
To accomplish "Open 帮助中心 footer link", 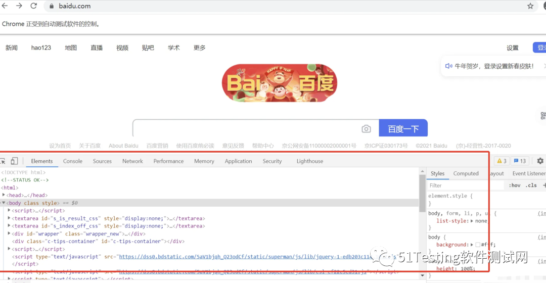I will 263,146.
